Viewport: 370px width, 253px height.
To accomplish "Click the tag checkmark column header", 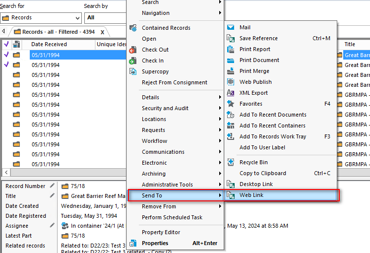I will (6, 44).
